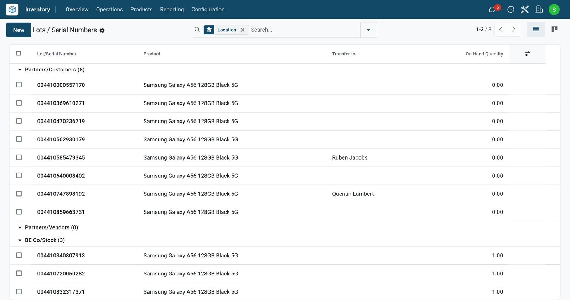
Task: Open optional columns settings icon
Action: click(528, 54)
